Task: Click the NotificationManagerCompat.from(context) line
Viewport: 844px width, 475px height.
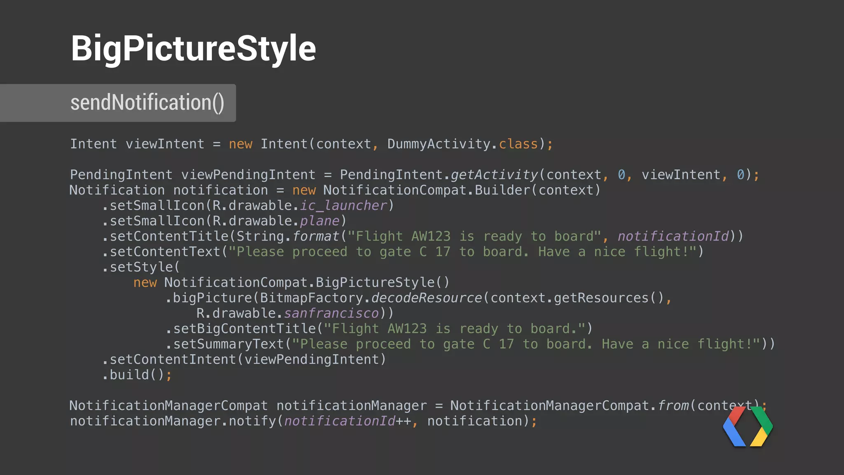Action: click(x=418, y=406)
